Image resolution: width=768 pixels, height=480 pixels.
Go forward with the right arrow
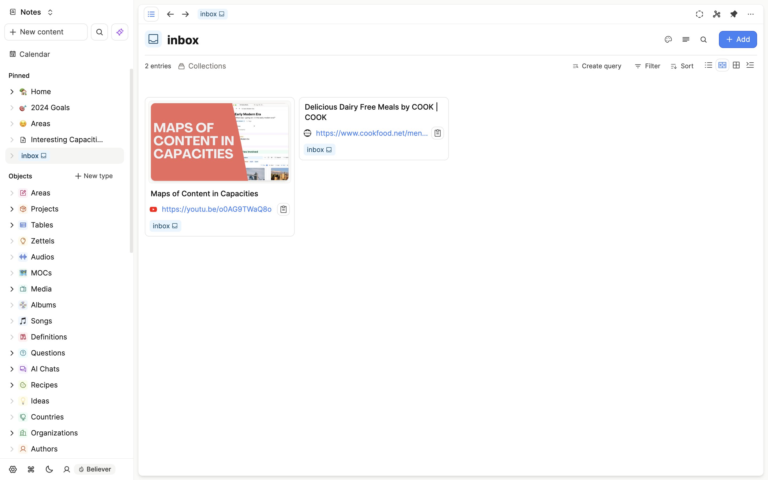point(185,14)
